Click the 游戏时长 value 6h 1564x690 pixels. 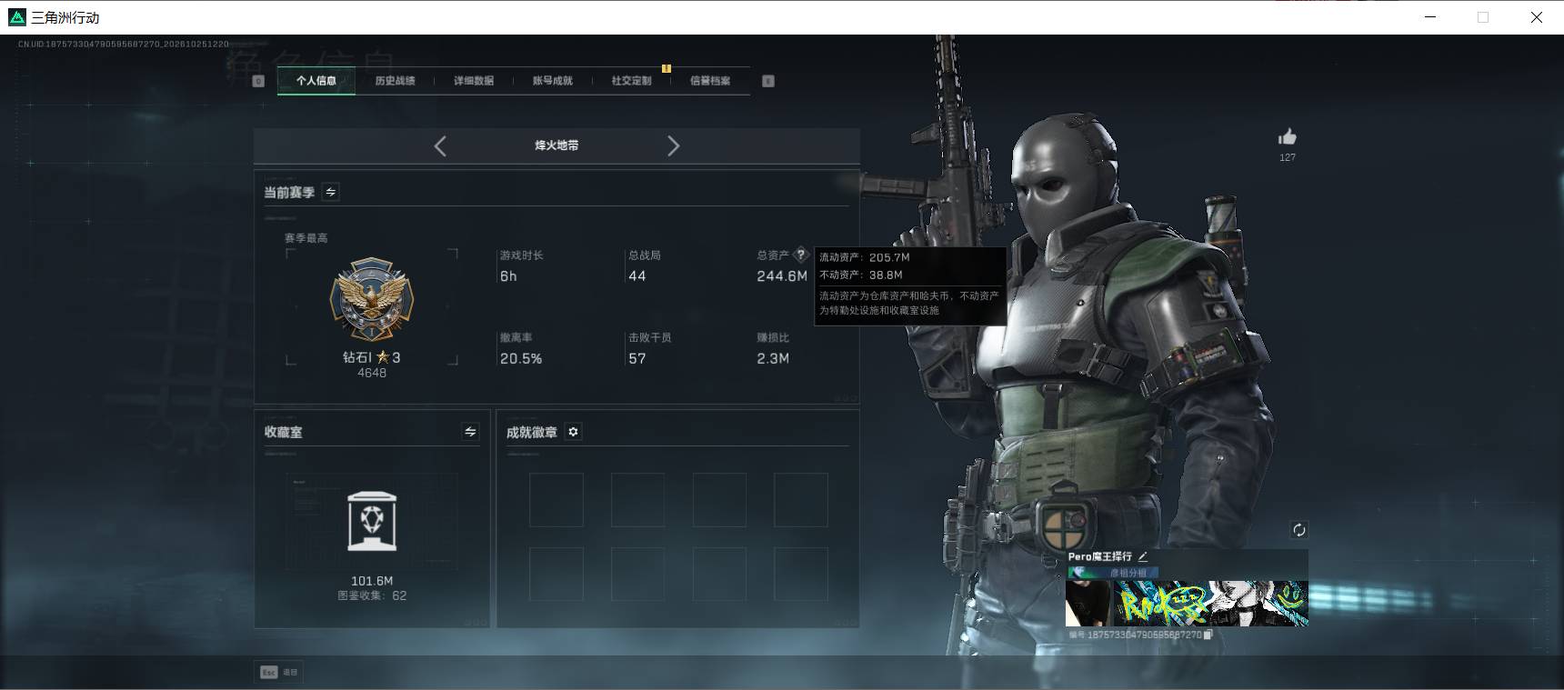(508, 276)
